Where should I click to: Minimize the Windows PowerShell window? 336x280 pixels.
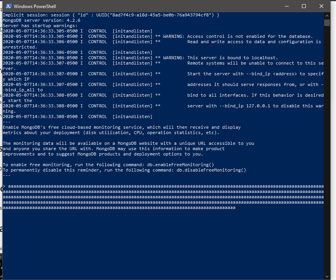287,6
